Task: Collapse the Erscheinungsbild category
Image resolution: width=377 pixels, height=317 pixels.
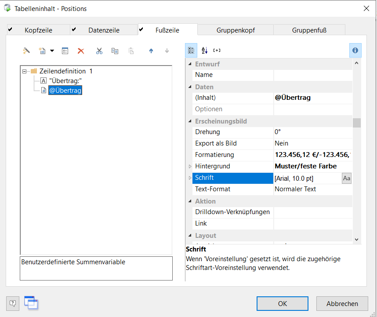Action: [x=190, y=121]
